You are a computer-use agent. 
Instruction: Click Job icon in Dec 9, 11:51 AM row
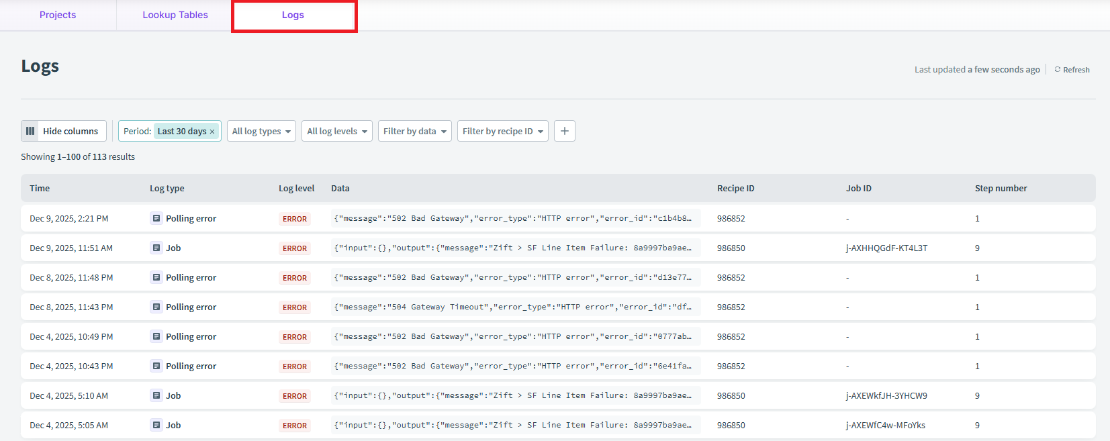[x=156, y=248]
